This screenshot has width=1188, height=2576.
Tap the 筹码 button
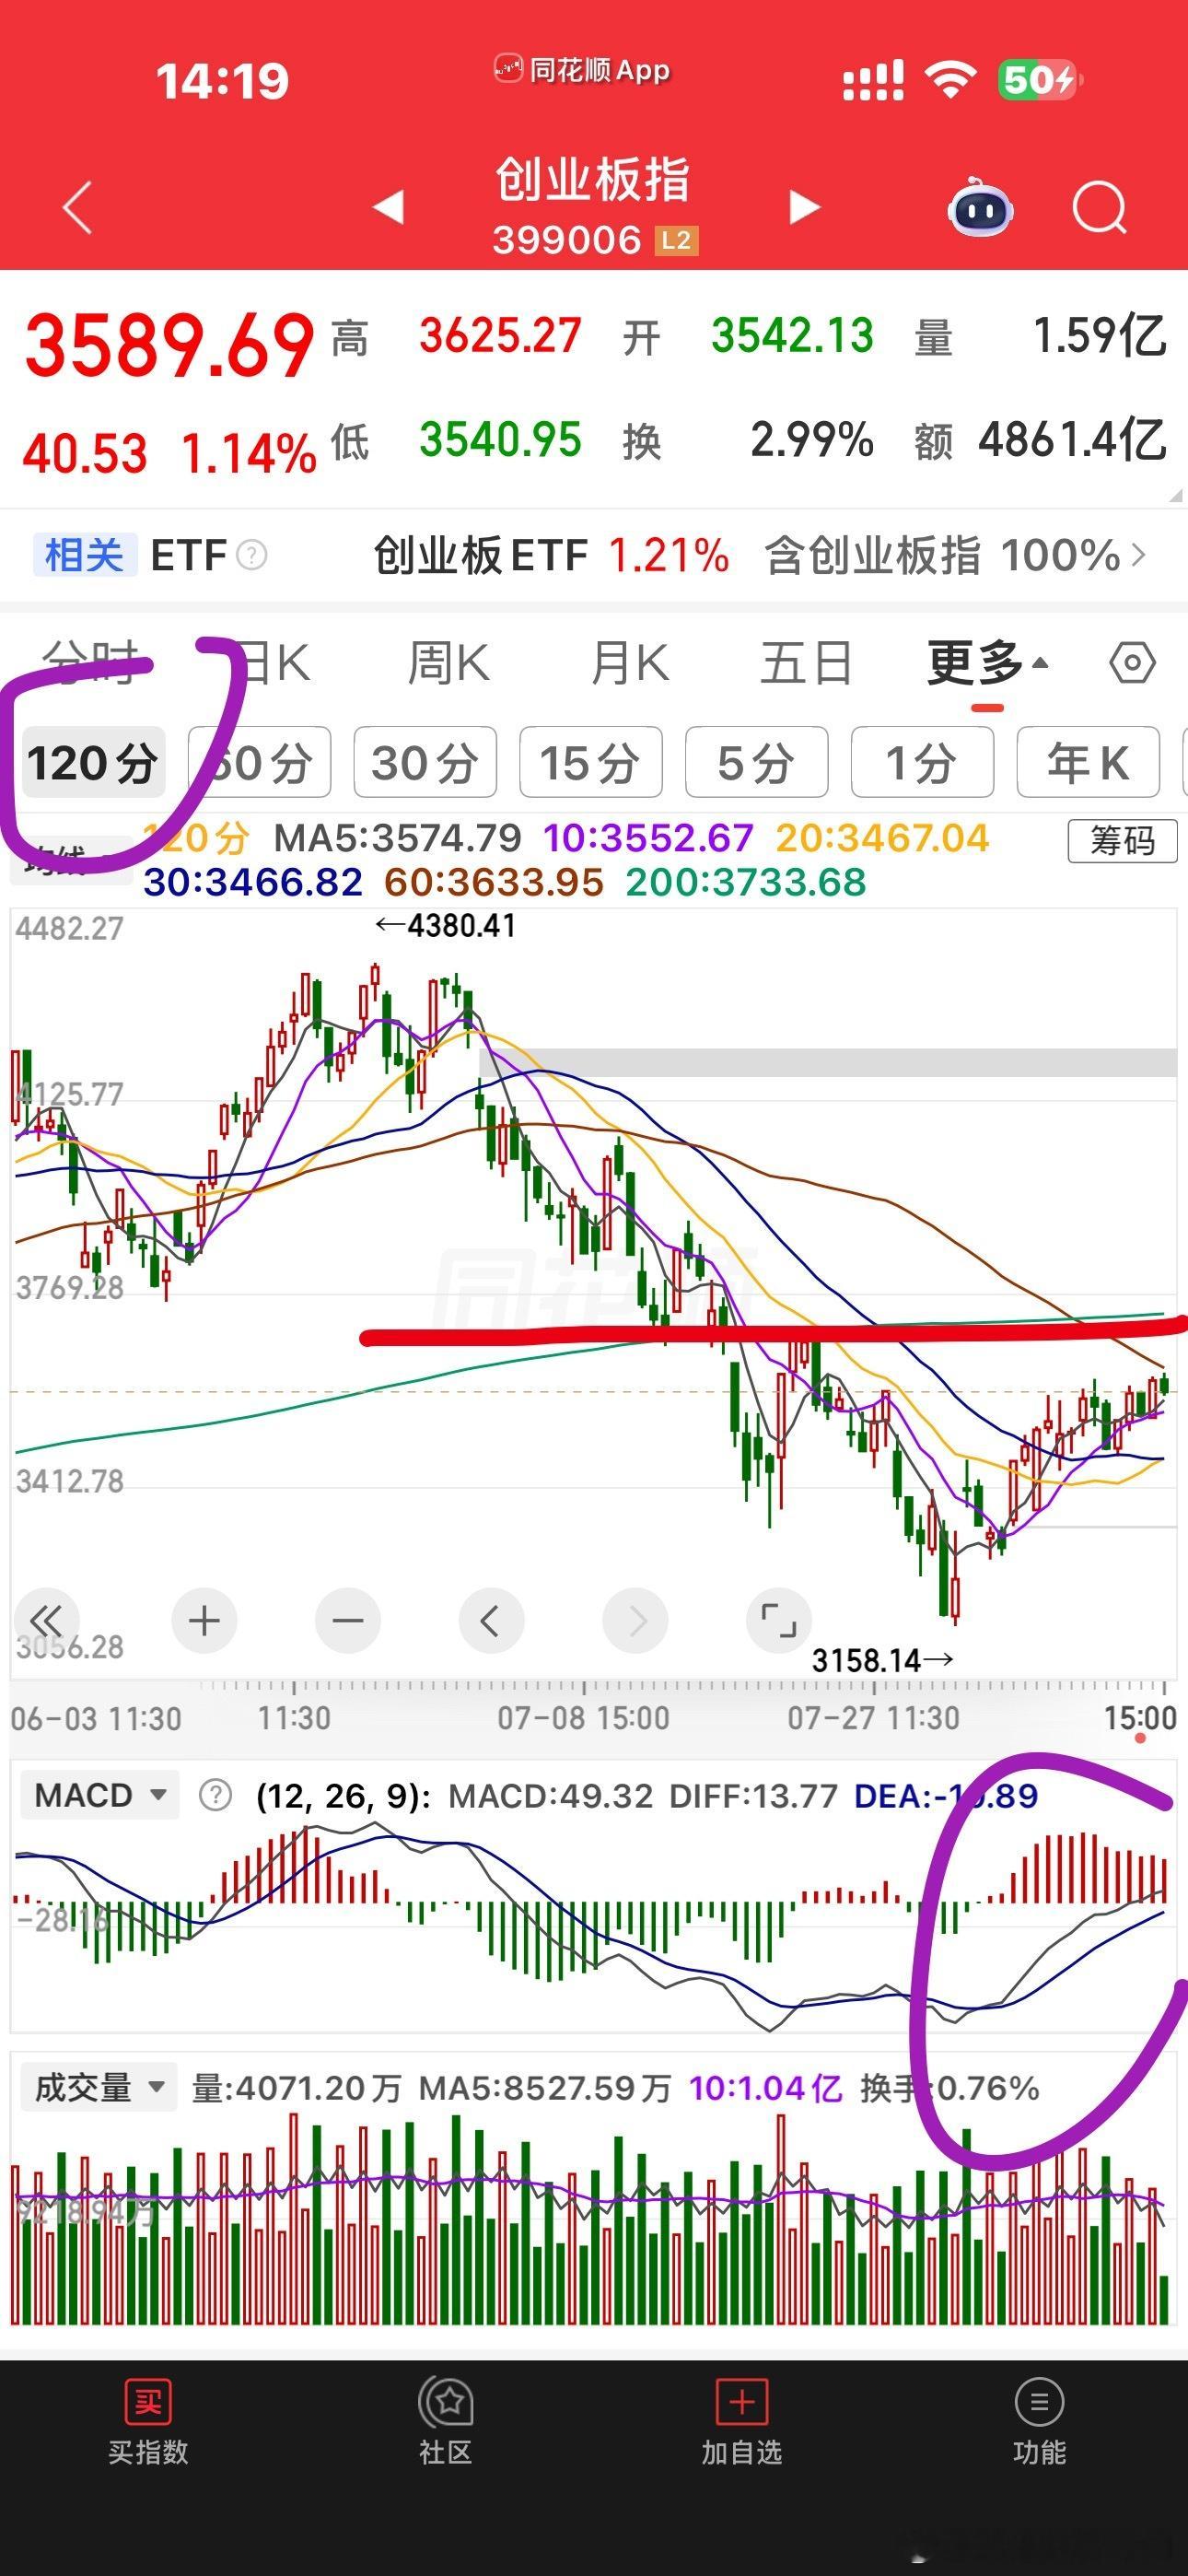(x=1122, y=841)
